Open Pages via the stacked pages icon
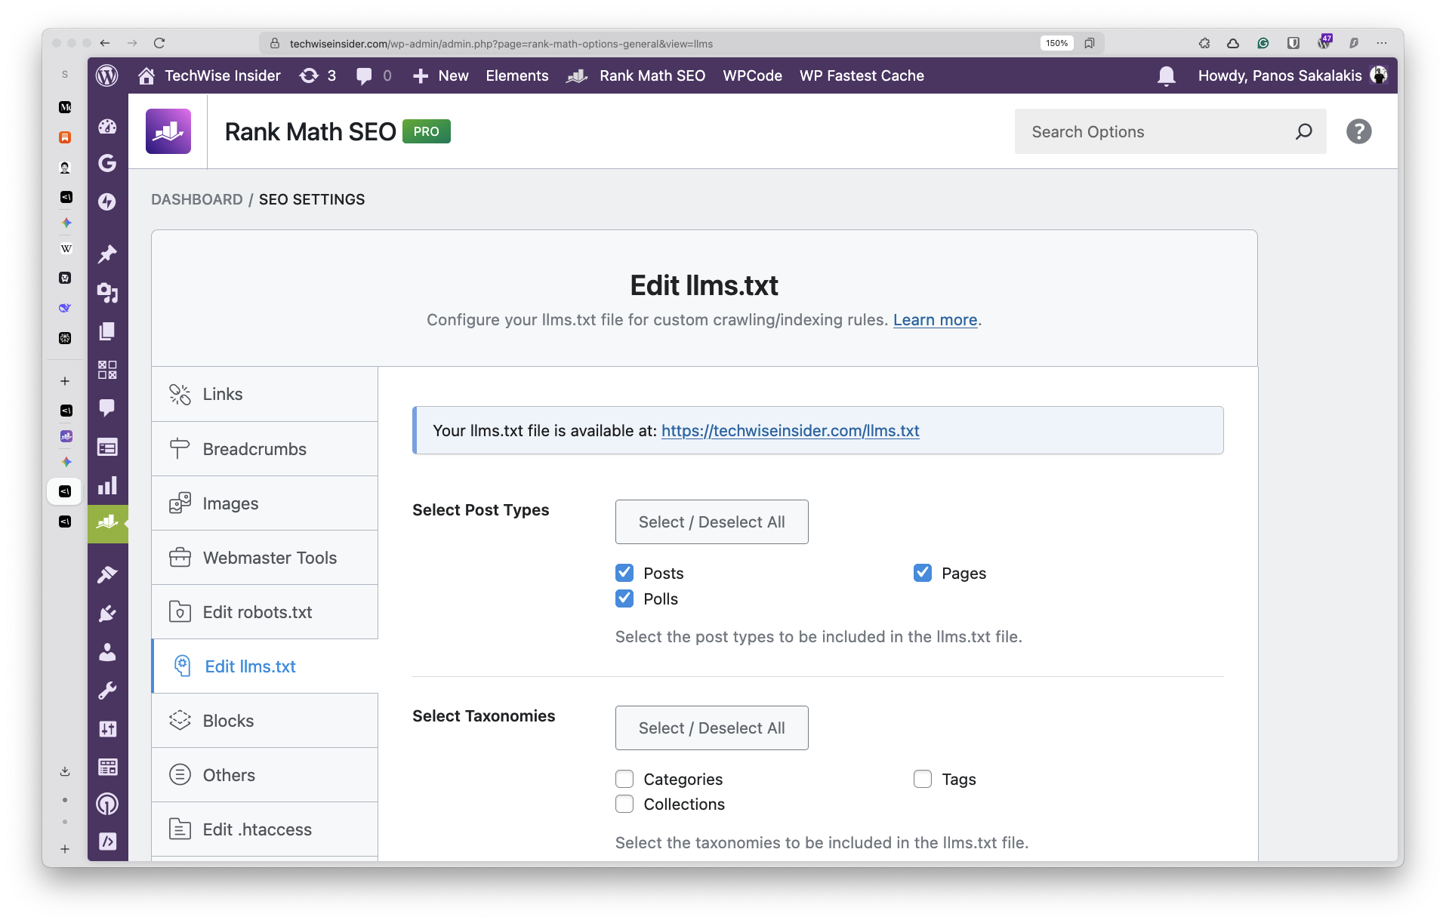Viewport: 1446px width, 923px height. point(107,331)
